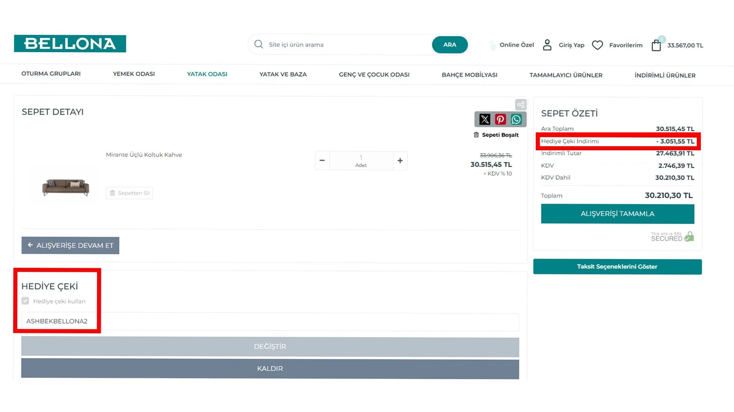This screenshot has height=412, width=734.
Task: Click the SSL Secured badge
Action: 672,236
